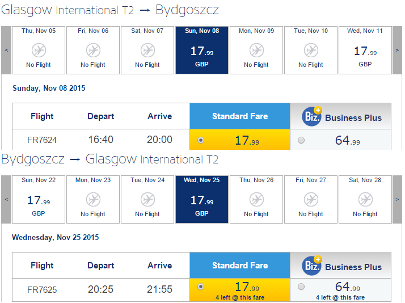The width and height of the screenshot is (405, 303).
Task: Show later outbound dates with right arrow
Action: (398, 50)
